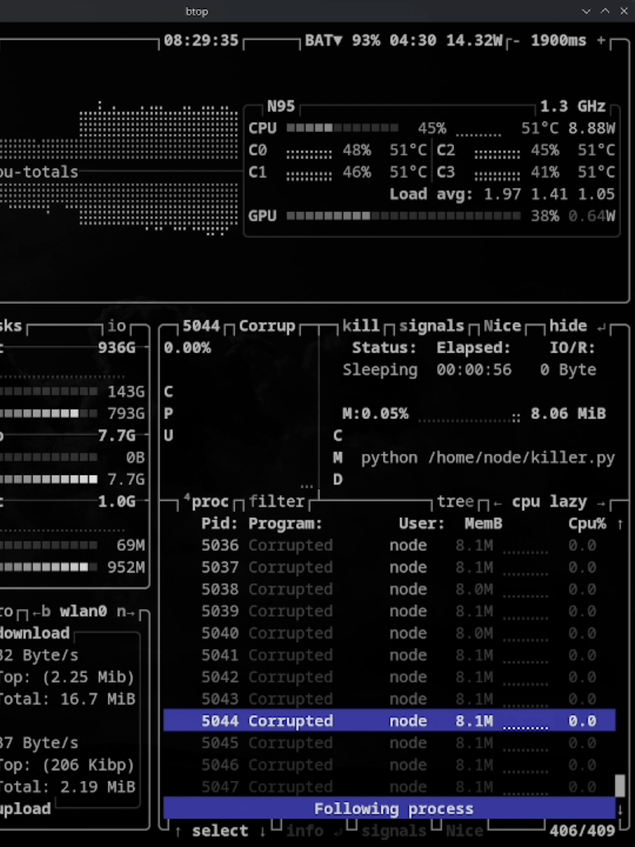Click the down arrow next to select
Viewport: 635px width, 847px height.
(x=263, y=831)
